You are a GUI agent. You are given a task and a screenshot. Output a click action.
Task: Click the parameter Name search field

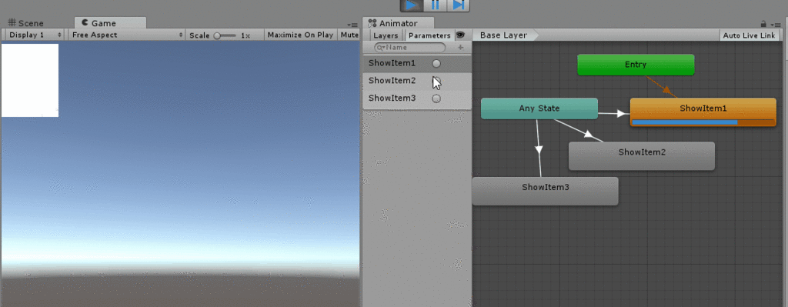[x=410, y=47]
